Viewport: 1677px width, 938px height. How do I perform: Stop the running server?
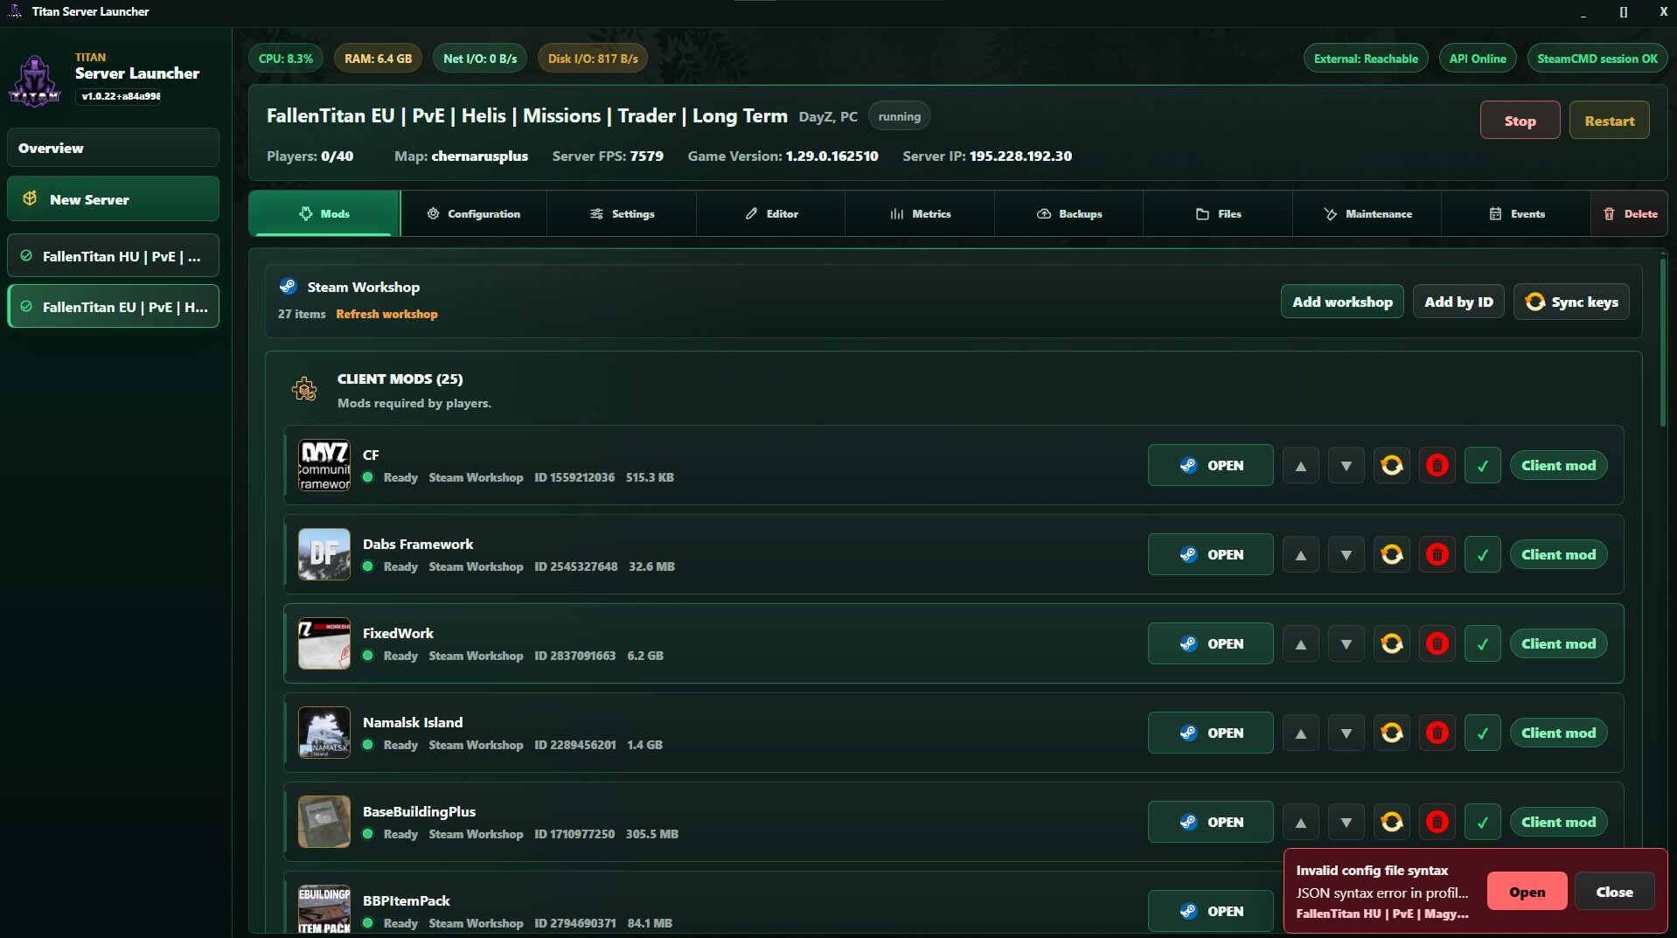click(1520, 121)
